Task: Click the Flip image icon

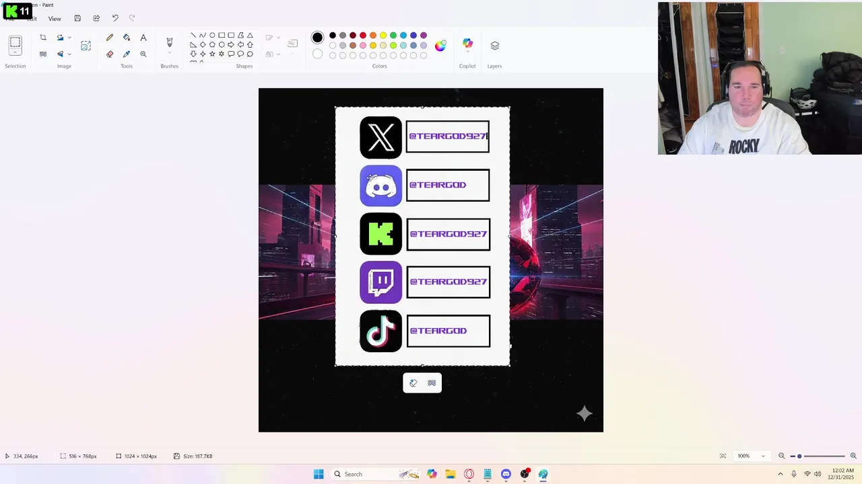Action: (x=60, y=54)
